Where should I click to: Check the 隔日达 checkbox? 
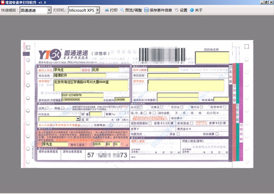[201, 107]
